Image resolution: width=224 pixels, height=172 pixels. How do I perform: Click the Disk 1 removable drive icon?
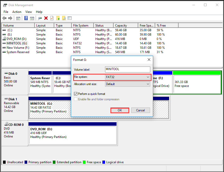coord(6,99)
